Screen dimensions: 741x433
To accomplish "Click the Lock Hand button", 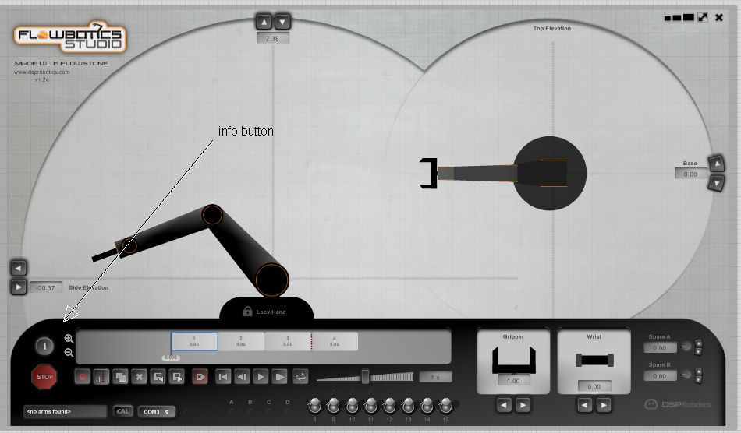I will (265, 312).
